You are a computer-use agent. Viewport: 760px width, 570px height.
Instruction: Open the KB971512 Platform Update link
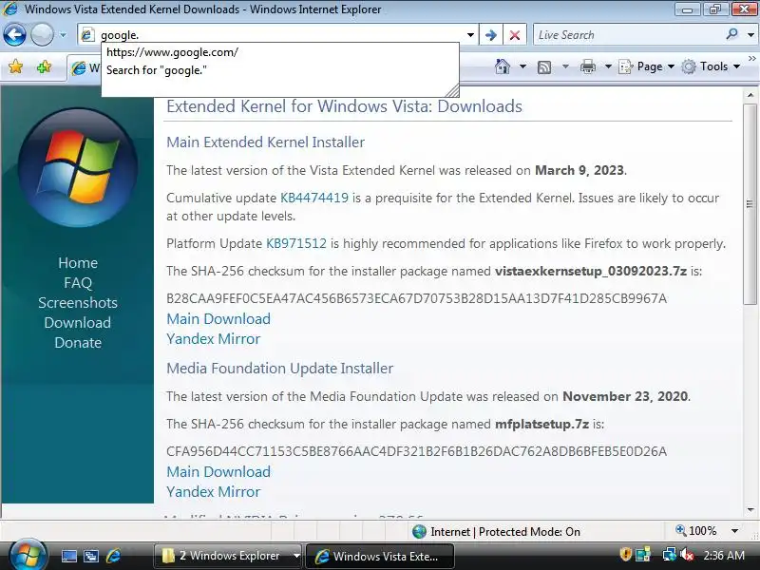coord(296,243)
